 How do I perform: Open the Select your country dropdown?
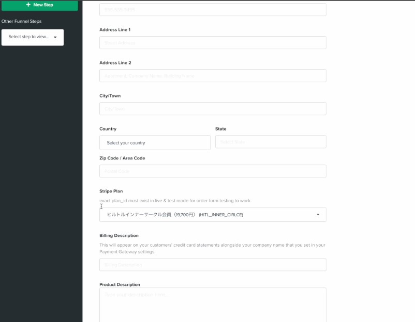155,143
